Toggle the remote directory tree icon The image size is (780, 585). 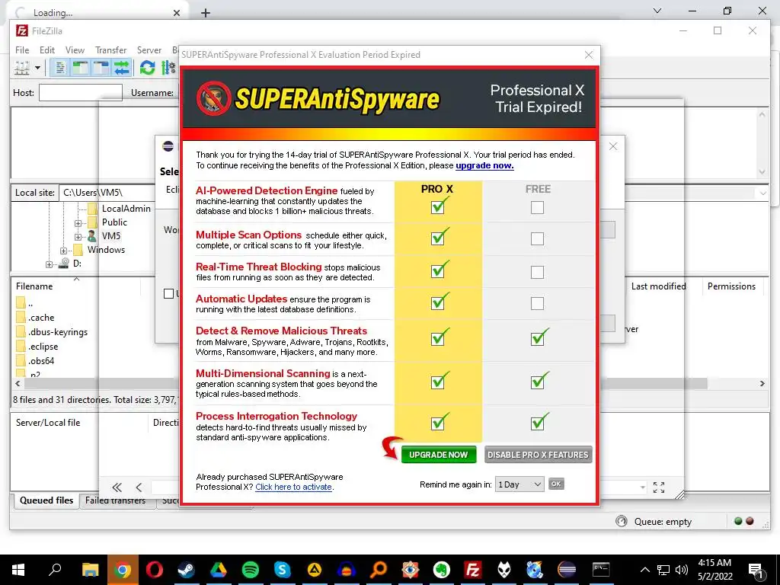pos(101,68)
